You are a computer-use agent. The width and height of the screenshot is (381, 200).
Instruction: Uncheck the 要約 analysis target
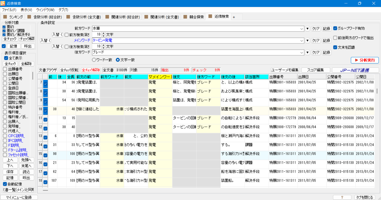4,27
